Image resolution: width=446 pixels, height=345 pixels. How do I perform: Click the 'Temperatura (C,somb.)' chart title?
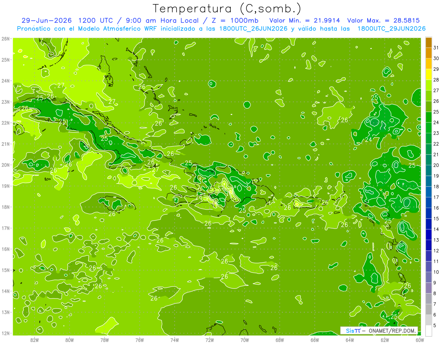[227, 9]
